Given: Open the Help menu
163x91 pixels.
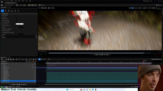Looking at the screenshot, I should tap(30, 1).
